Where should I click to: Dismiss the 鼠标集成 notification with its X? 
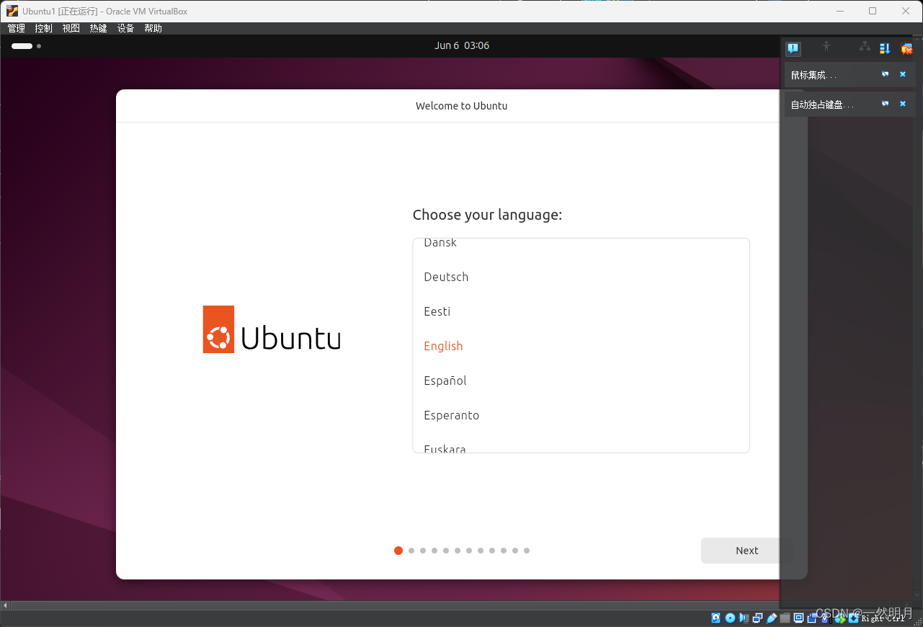point(903,74)
